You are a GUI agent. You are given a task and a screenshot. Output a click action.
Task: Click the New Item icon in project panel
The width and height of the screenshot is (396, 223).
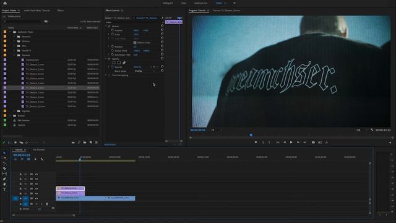coord(91,142)
